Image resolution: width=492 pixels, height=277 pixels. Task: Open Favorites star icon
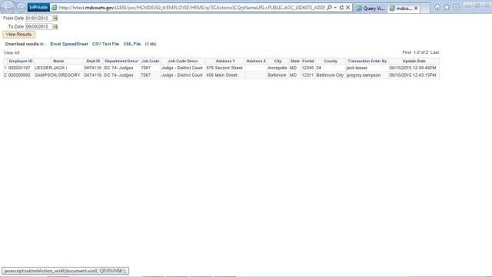[447, 7]
